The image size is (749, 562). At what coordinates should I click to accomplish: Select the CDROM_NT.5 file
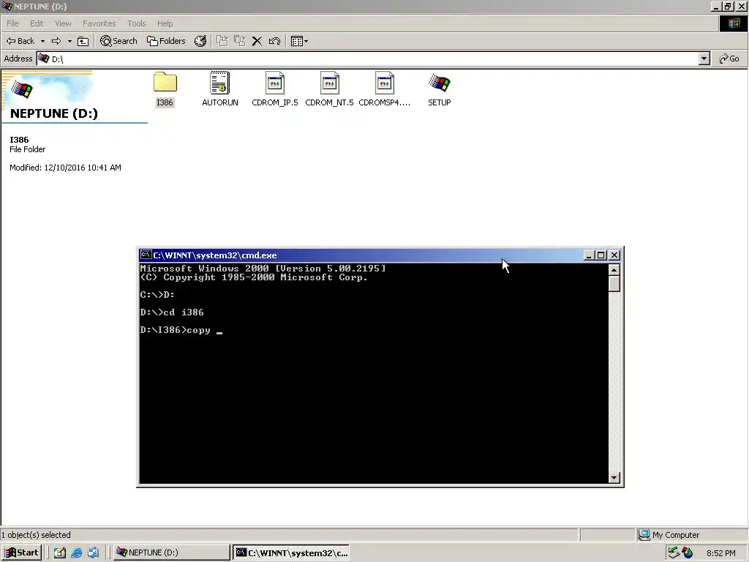329,89
